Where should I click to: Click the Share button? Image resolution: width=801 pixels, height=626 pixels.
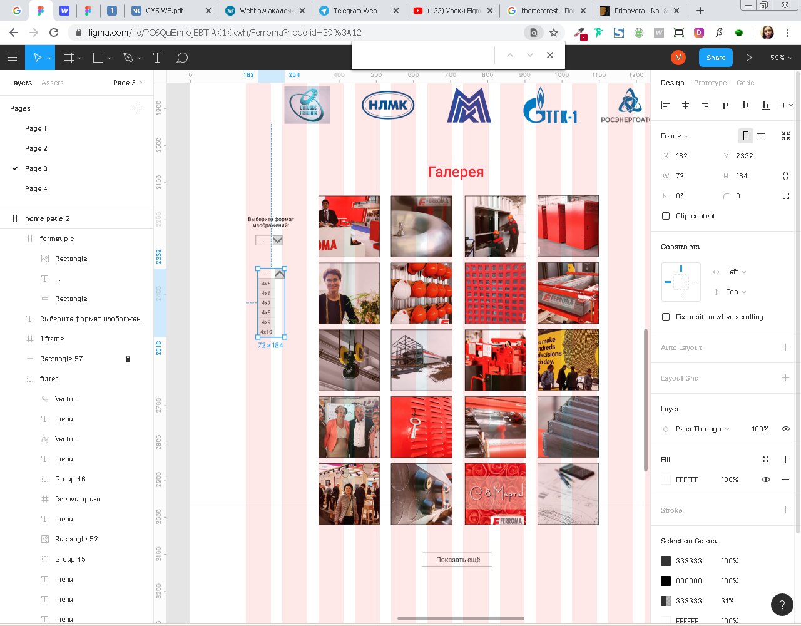click(x=715, y=58)
